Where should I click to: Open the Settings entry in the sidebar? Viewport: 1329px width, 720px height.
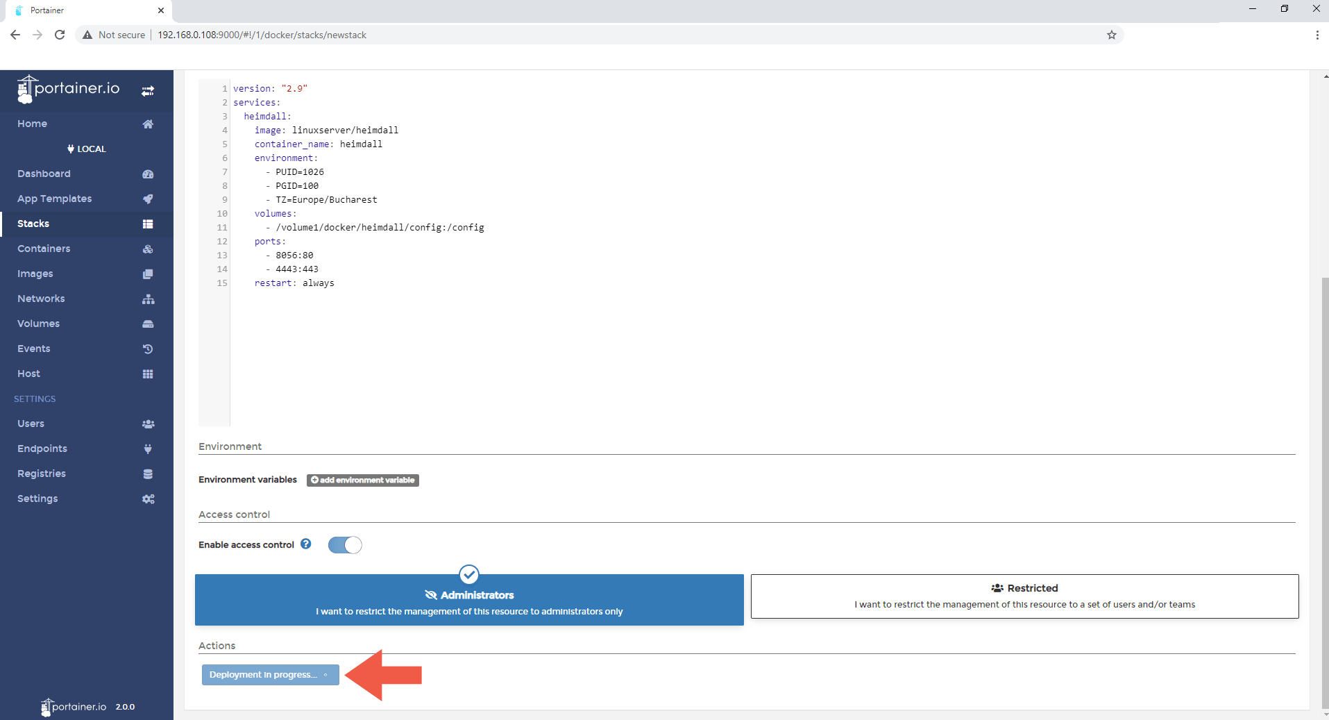(37, 499)
